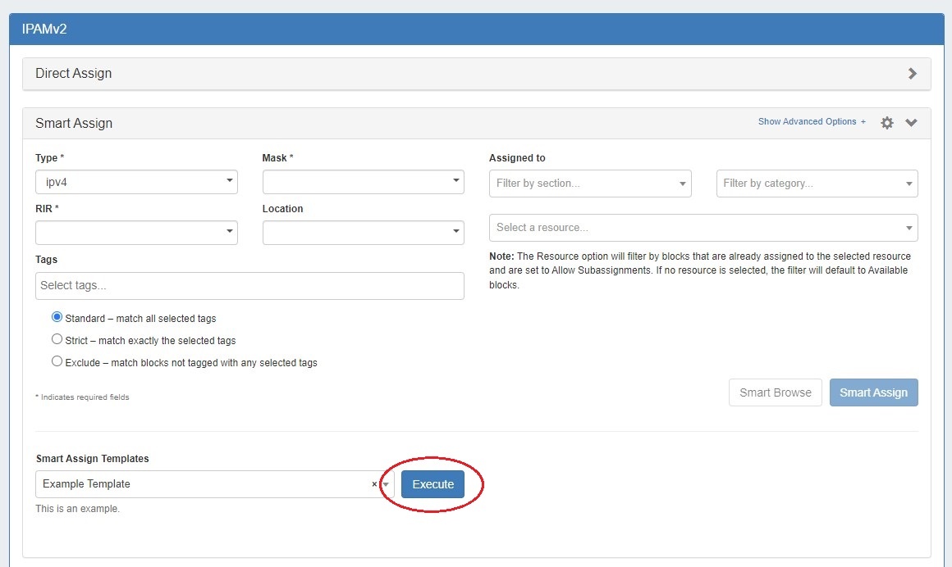Image resolution: width=952 pixels, height=567 pixels.
Task: Open the Smart Assign Templates dropdown arrow
Action: [386, 484]
